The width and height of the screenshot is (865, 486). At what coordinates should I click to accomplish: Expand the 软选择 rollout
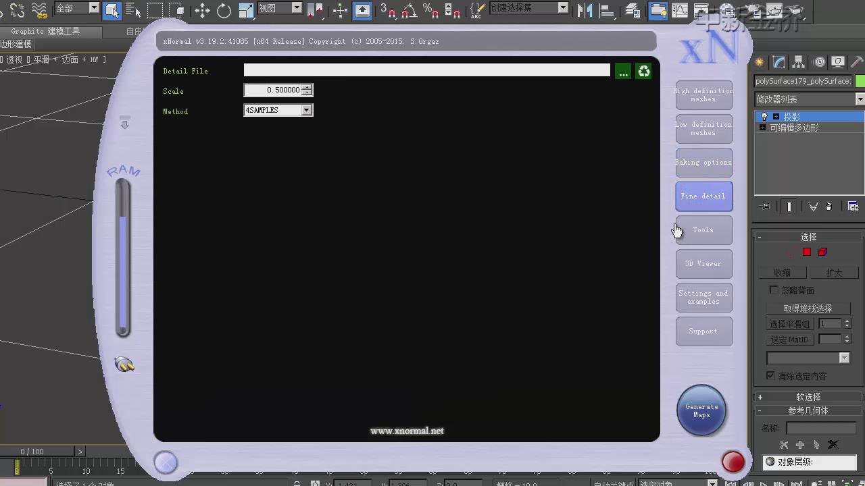[x=808, y=397]
